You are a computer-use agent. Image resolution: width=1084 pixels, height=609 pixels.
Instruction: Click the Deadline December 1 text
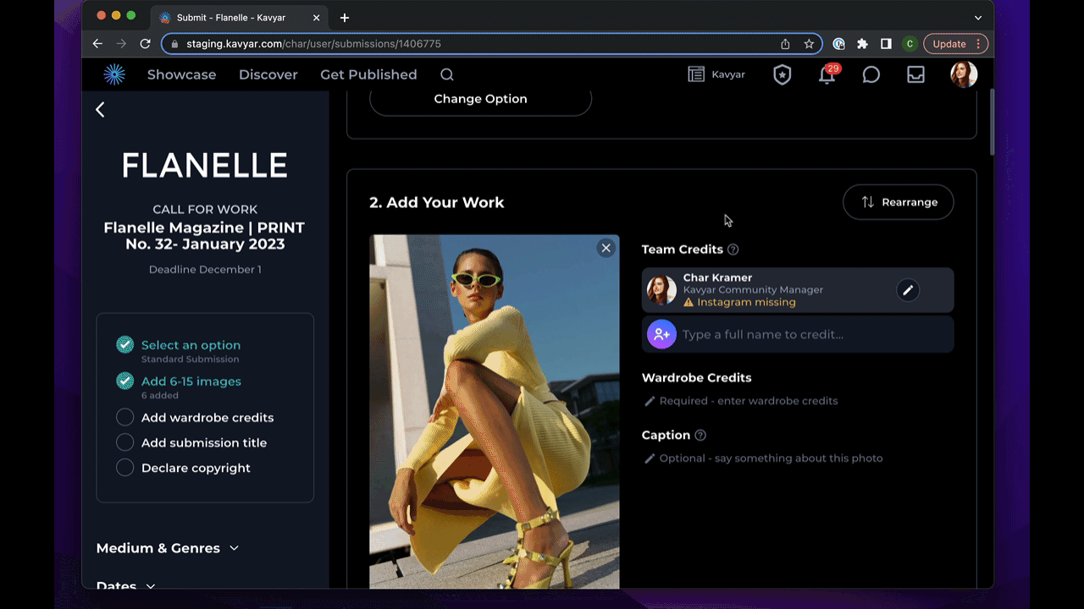(205, 270)
